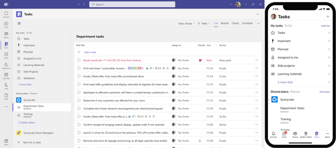Tap Add list on phone
The height and width of the screenshot is (148, 336).
(x=325, y=26)
